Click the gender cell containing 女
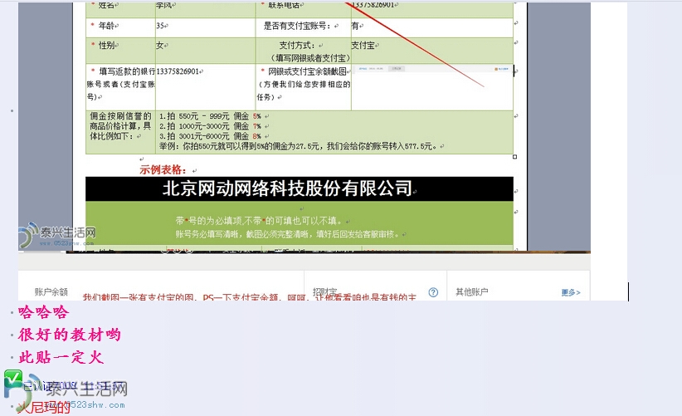The height and width of the screenshot is (416, 682). [x=204, y=46]
